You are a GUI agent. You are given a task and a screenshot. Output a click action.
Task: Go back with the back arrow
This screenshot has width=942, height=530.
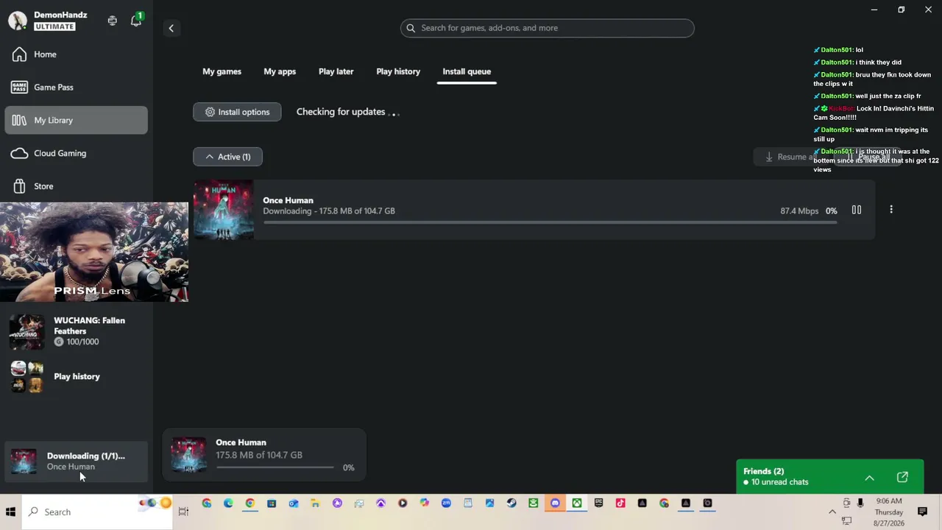click(x=171, y=28)
